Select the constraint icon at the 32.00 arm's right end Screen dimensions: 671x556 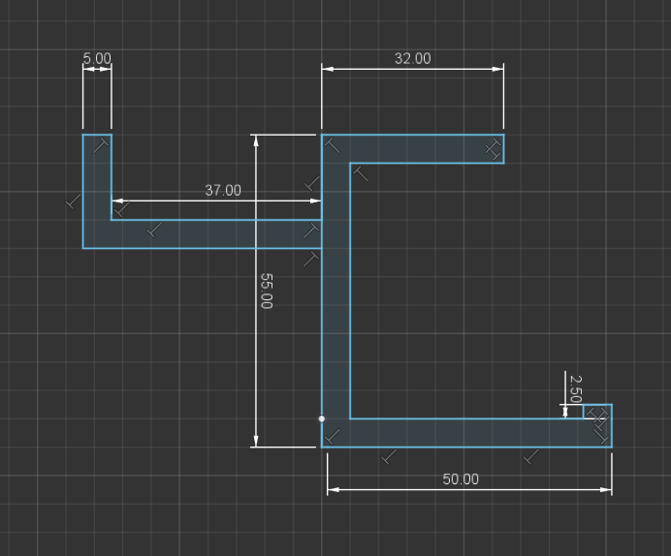point(493,149)
